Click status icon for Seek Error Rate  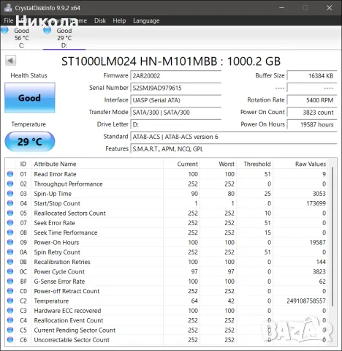[x=10, y=222]
